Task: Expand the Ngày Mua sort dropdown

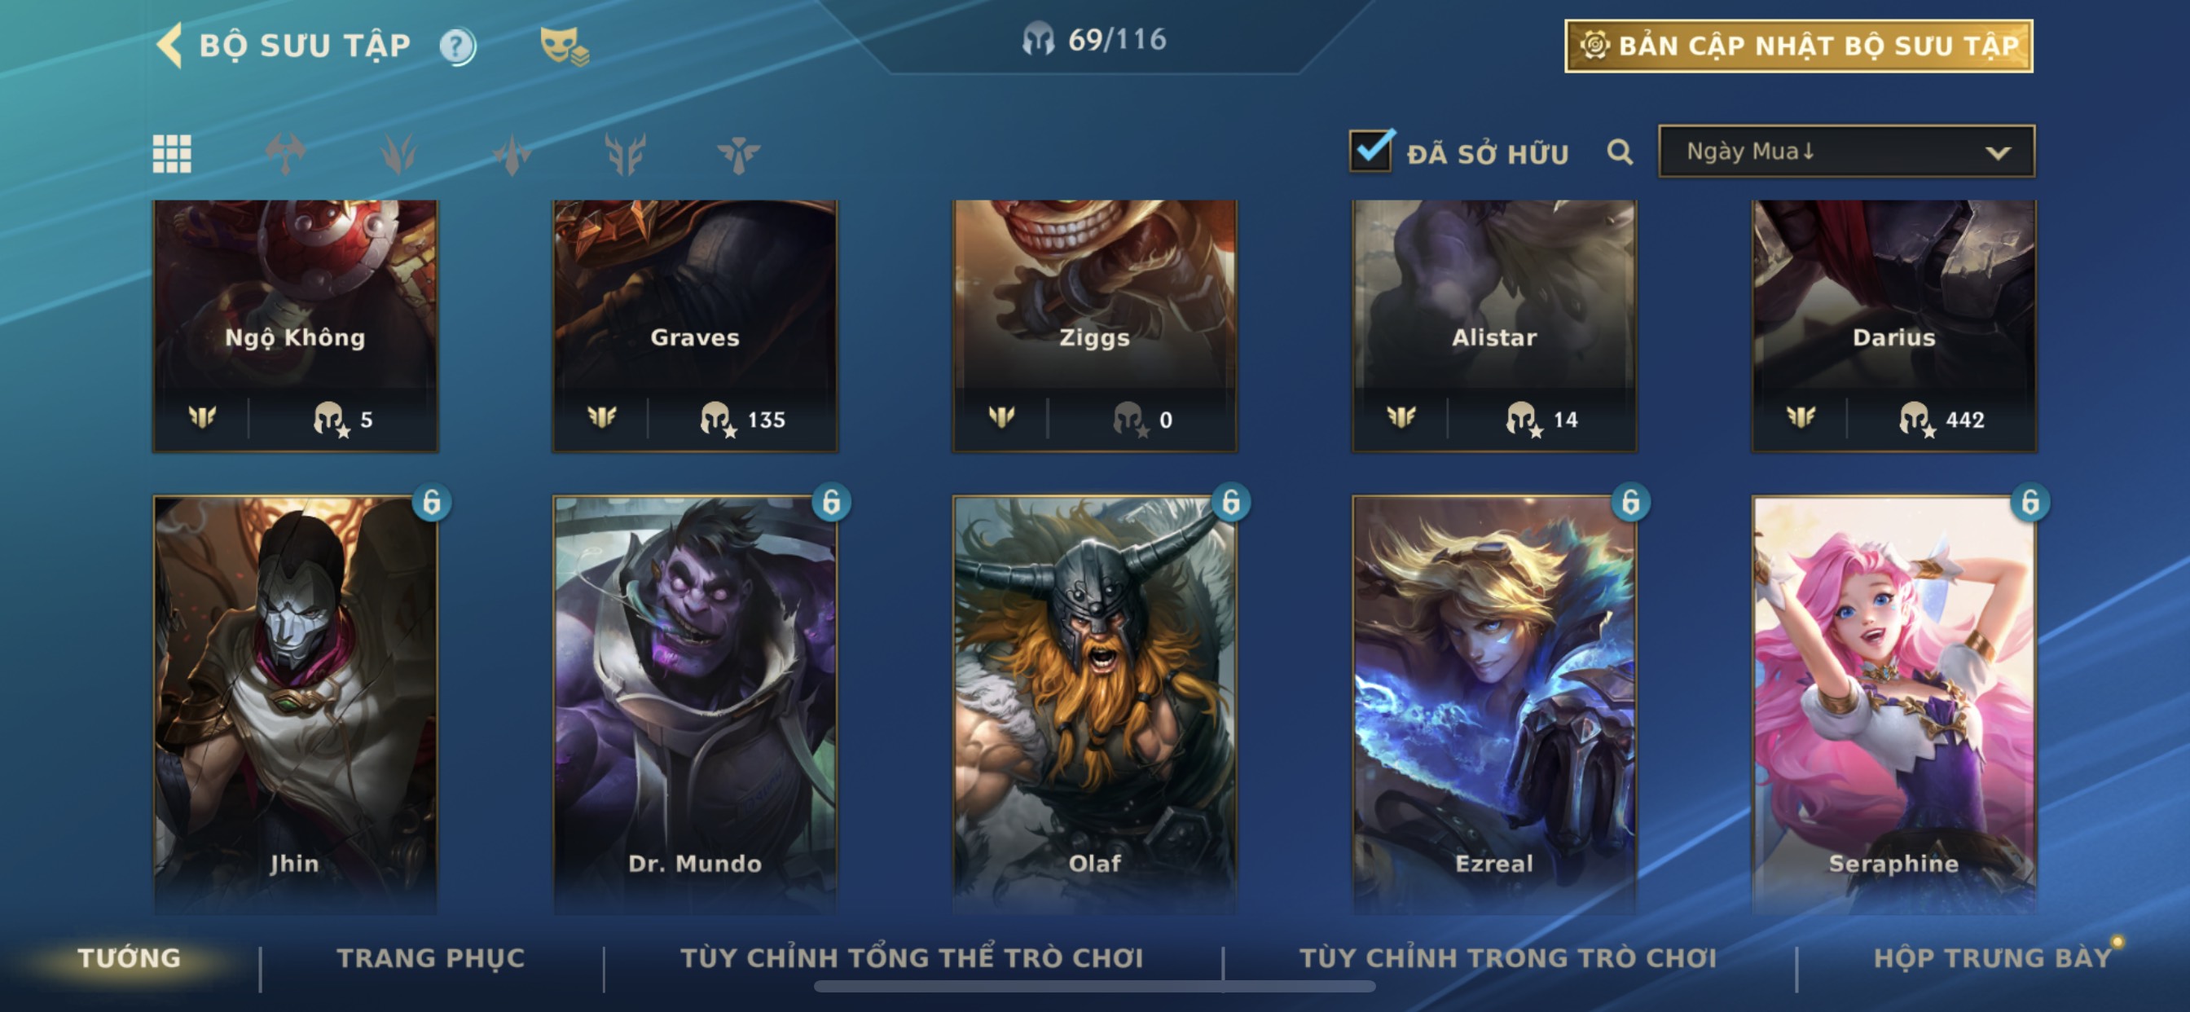Action: click(x=1846, y=152)
